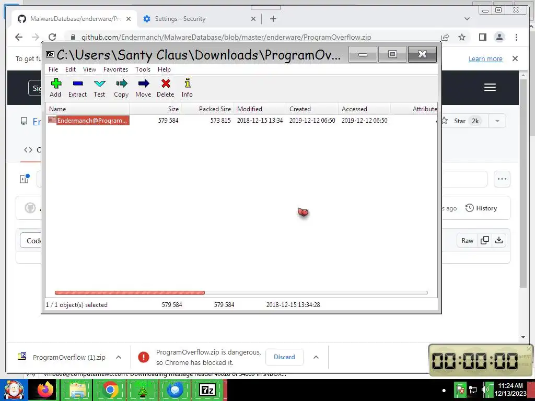Image resolution: width=535 pixels, height=401 pixels.
Task: Extract files using the Extract toolbar icon
Action: (x=77, y=88)
